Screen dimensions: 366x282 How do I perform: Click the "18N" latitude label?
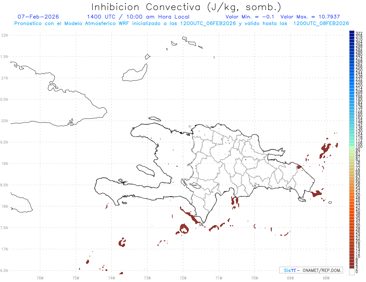(x=5, y=207)
